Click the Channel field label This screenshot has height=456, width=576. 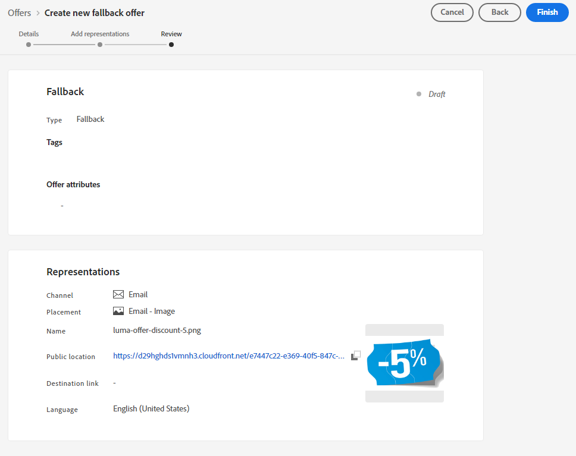(x=60, y=295)
